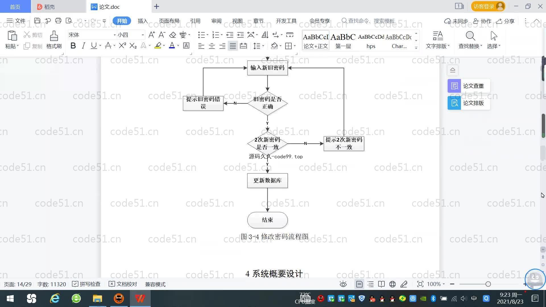Align text right
546x307 pixels.
tap(222, 46)
